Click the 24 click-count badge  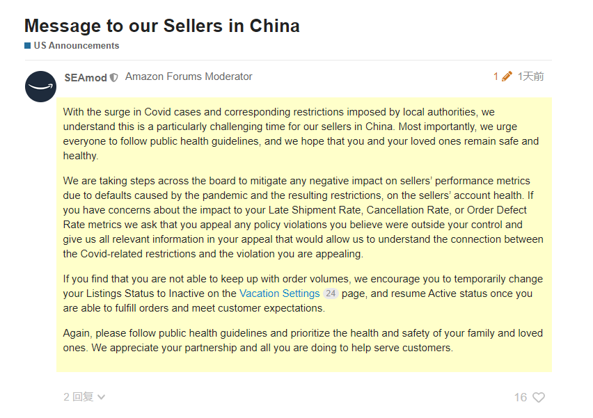point(331,294)
